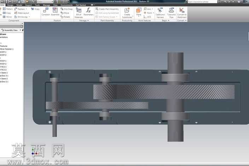Click the Help question mark icon
The width and height of the screenshot is (249, 166).
tap(239, 1)
